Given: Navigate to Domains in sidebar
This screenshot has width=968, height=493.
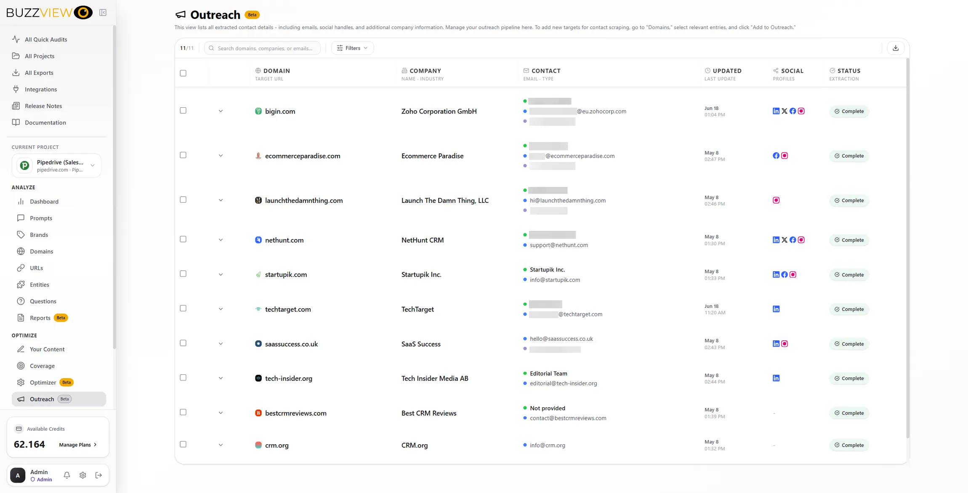Looking at the screenshot, I should click(x=41, y=252).
